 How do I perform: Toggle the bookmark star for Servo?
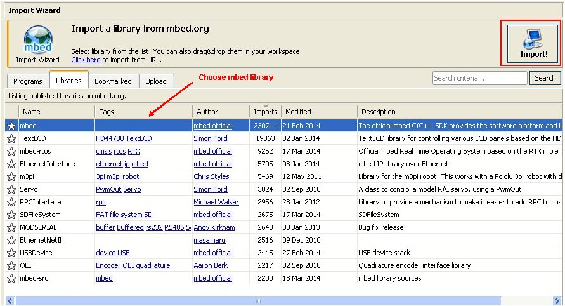[11, 189]
